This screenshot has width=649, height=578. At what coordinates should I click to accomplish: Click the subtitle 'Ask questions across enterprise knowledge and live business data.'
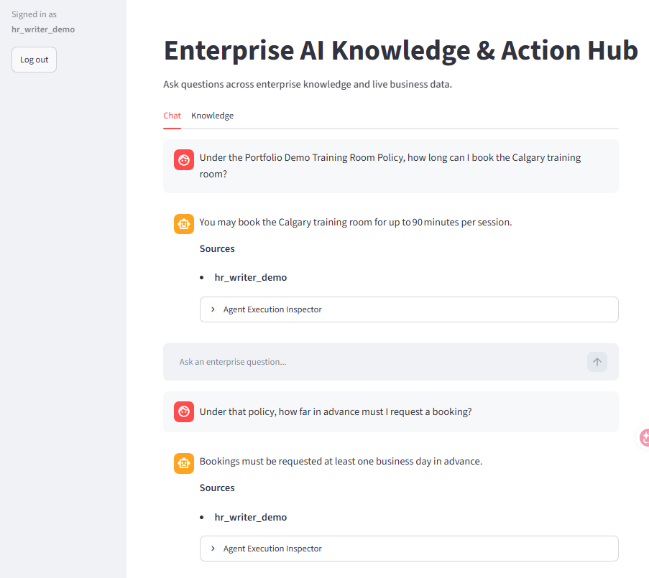coord(308,84)
